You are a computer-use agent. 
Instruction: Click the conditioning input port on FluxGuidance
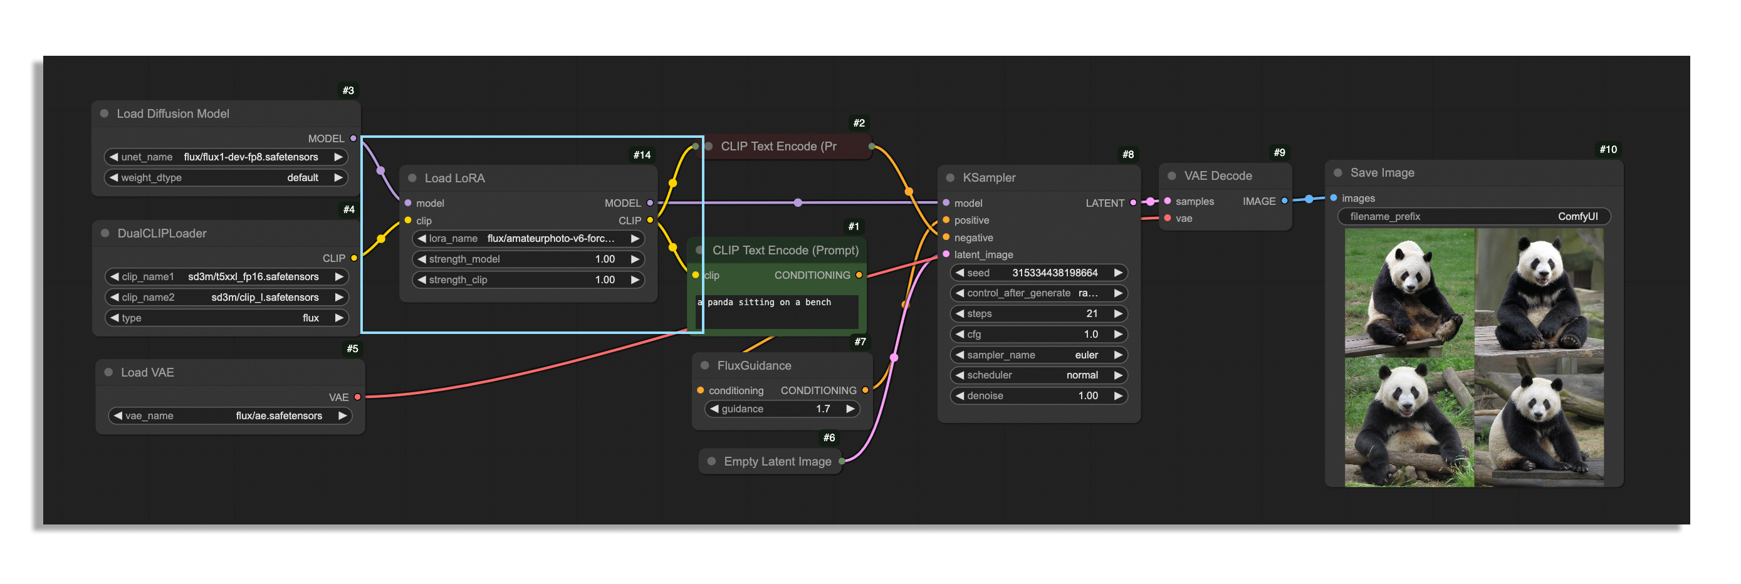[x=700, y=390]
